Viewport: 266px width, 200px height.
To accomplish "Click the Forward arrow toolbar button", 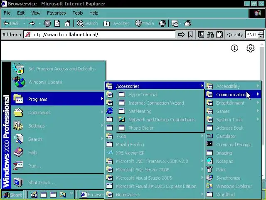I will click(x=32, y=23).
